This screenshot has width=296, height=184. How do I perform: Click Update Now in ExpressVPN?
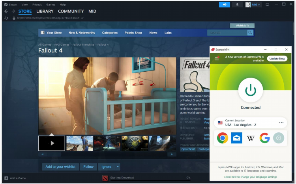pyautogui.click(x=277, y=59)
